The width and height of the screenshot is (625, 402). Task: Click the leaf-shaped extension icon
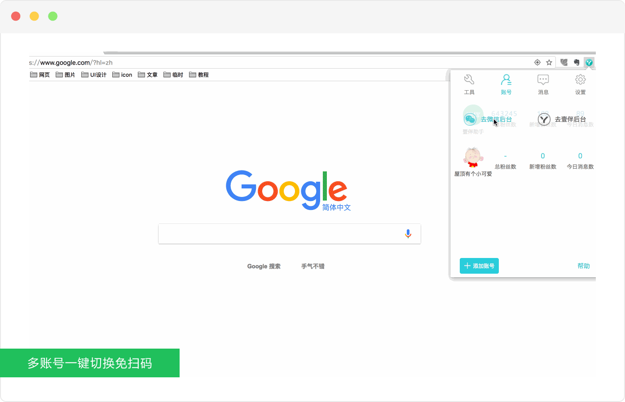(x=563, y=62)
